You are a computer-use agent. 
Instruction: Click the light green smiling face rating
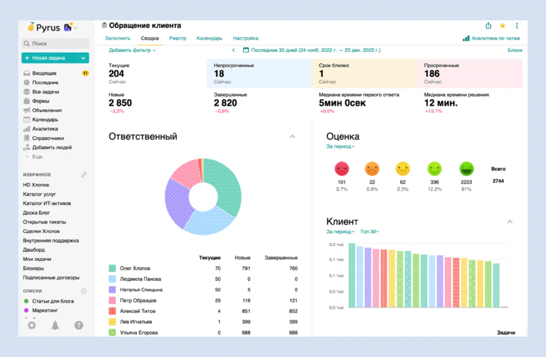pyautogui.click(x=435, y=169)
